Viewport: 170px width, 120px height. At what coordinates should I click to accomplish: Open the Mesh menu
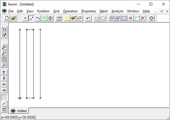(104, 11)
